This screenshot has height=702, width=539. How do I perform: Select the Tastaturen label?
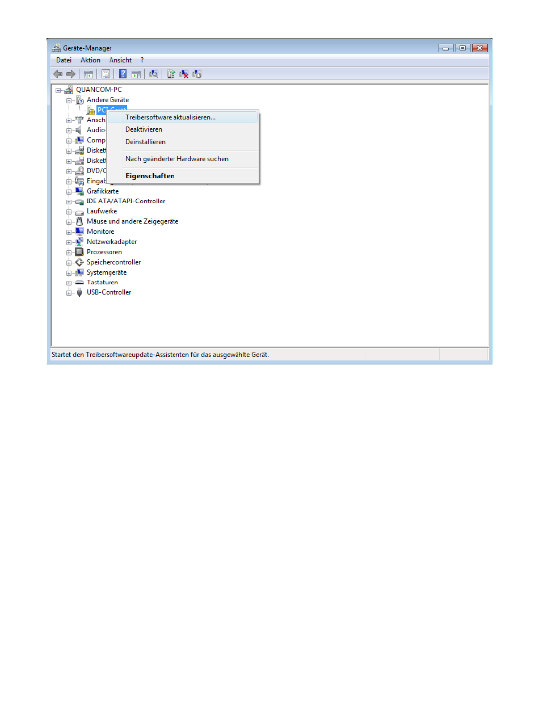103,283
